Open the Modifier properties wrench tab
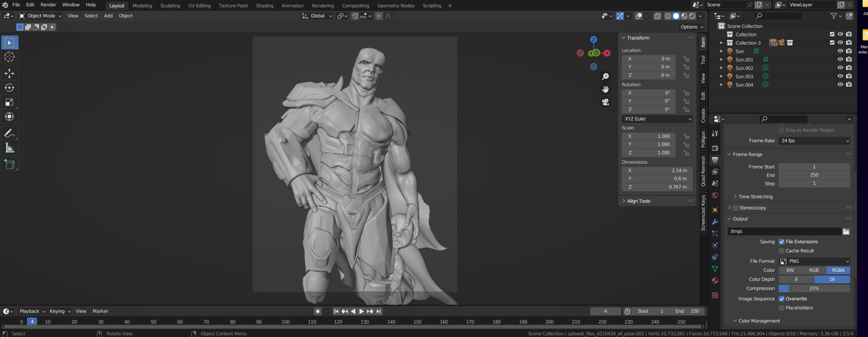 tap(715, 222)
